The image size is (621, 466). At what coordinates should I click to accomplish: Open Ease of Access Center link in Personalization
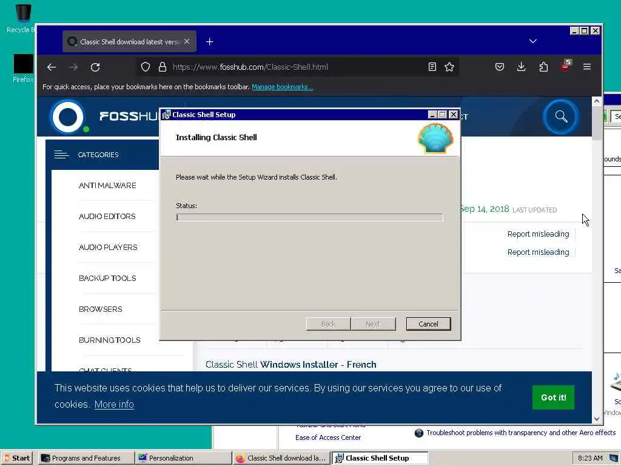tap(328, 437)
